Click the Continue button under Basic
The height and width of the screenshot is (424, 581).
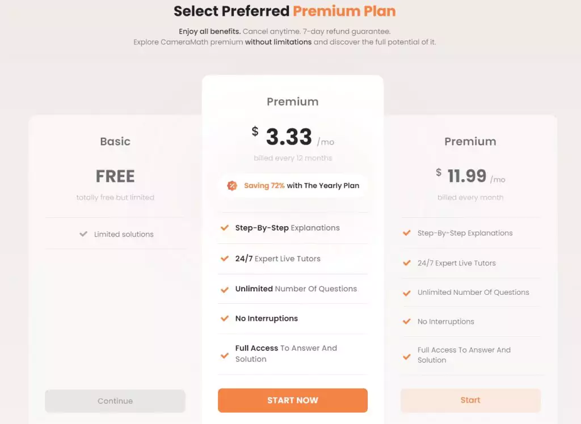pos(115,401)
